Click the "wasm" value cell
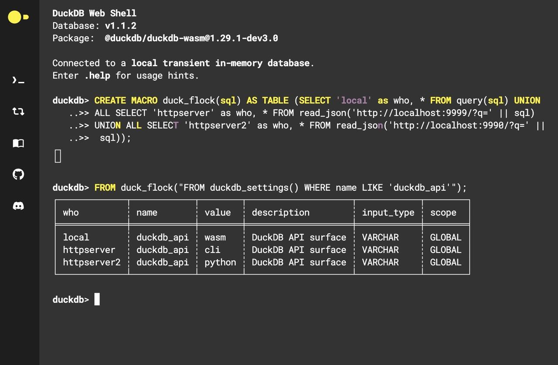558x365 pixels. click(x=215, y=237)
